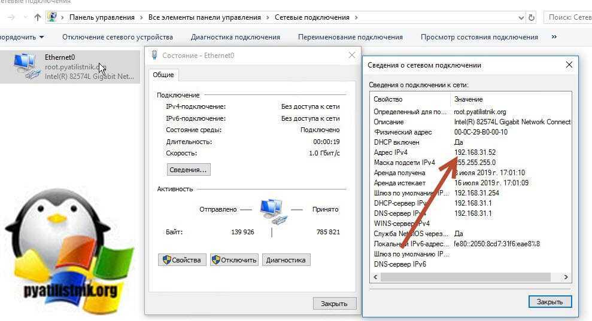Click Закрыть in network details dialog
Image resolution: width=592 pixels, height=321 pixels.
pyautogui.click(x=550, y=302)
